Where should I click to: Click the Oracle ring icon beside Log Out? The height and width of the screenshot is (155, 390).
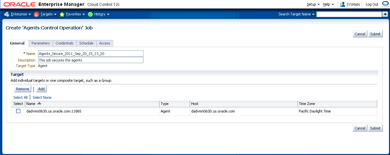pyautogui.click(x=385, y=4)
